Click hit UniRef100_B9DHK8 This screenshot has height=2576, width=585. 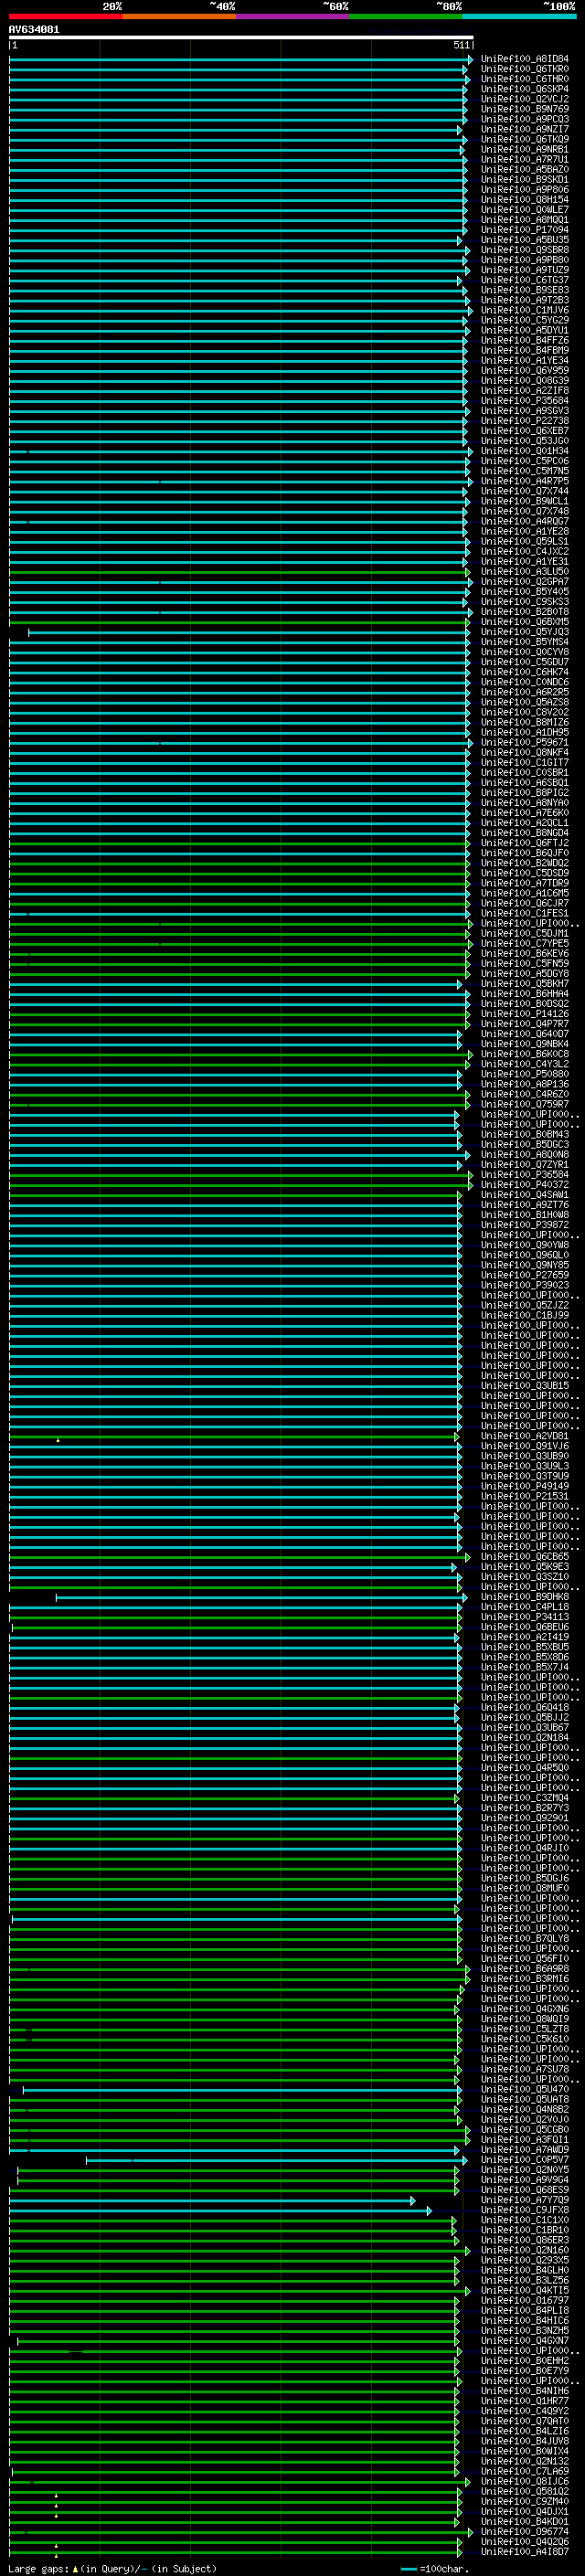[x=525, y=1597]
